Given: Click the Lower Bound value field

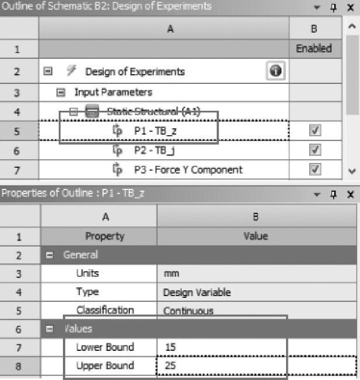Looking at the screenshot, I should pos(256,347).
